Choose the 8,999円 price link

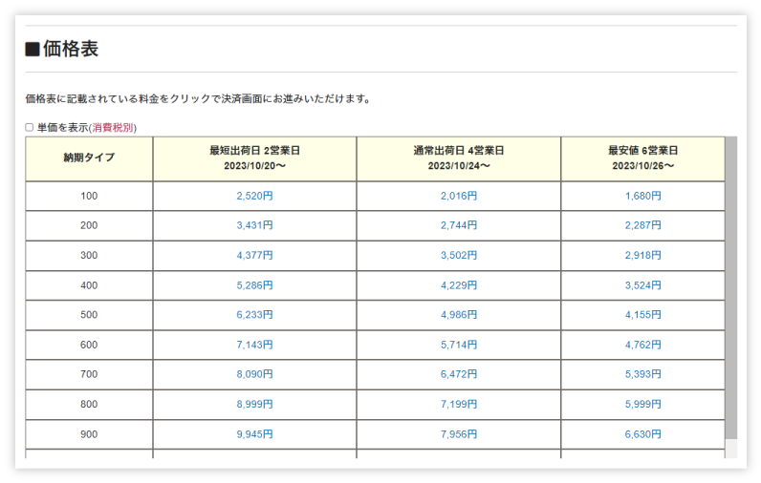255,405
